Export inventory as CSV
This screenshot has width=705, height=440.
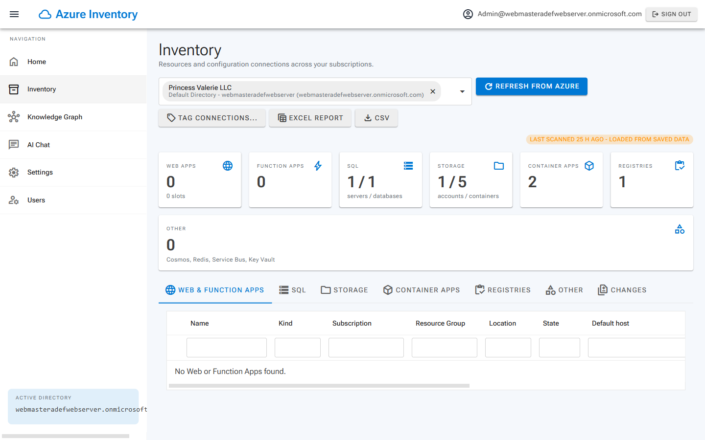click(x=376, y=118)
